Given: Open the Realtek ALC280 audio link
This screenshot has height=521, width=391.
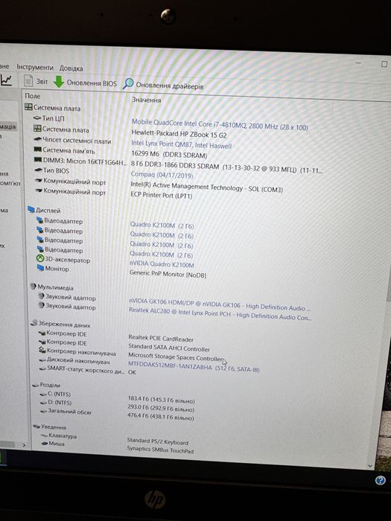Looking at the screenshot, I should pyautogui.click(x=220, y=314).
